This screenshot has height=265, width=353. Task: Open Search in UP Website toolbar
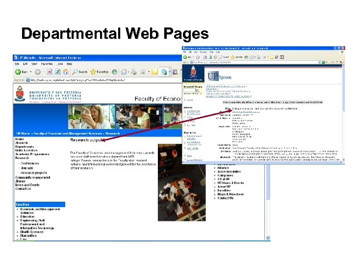80,72
